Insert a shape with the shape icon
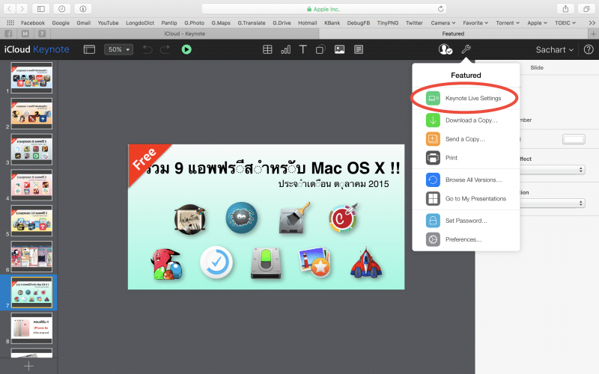Screen dimensions: 599x374 [x=320, y=49]
